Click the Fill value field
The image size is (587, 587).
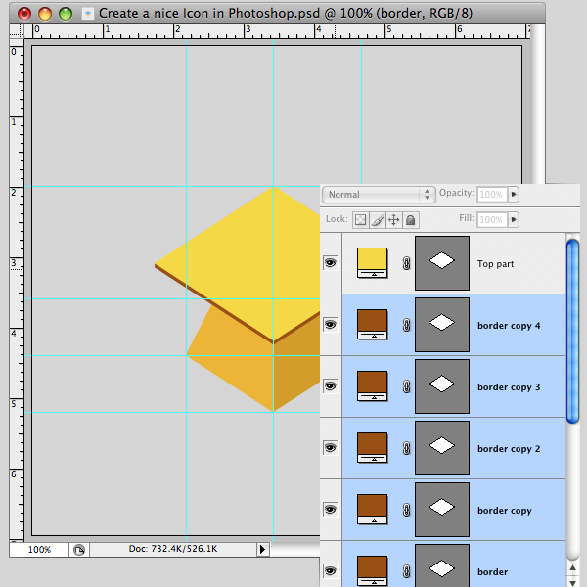click(x=492, y=219)
